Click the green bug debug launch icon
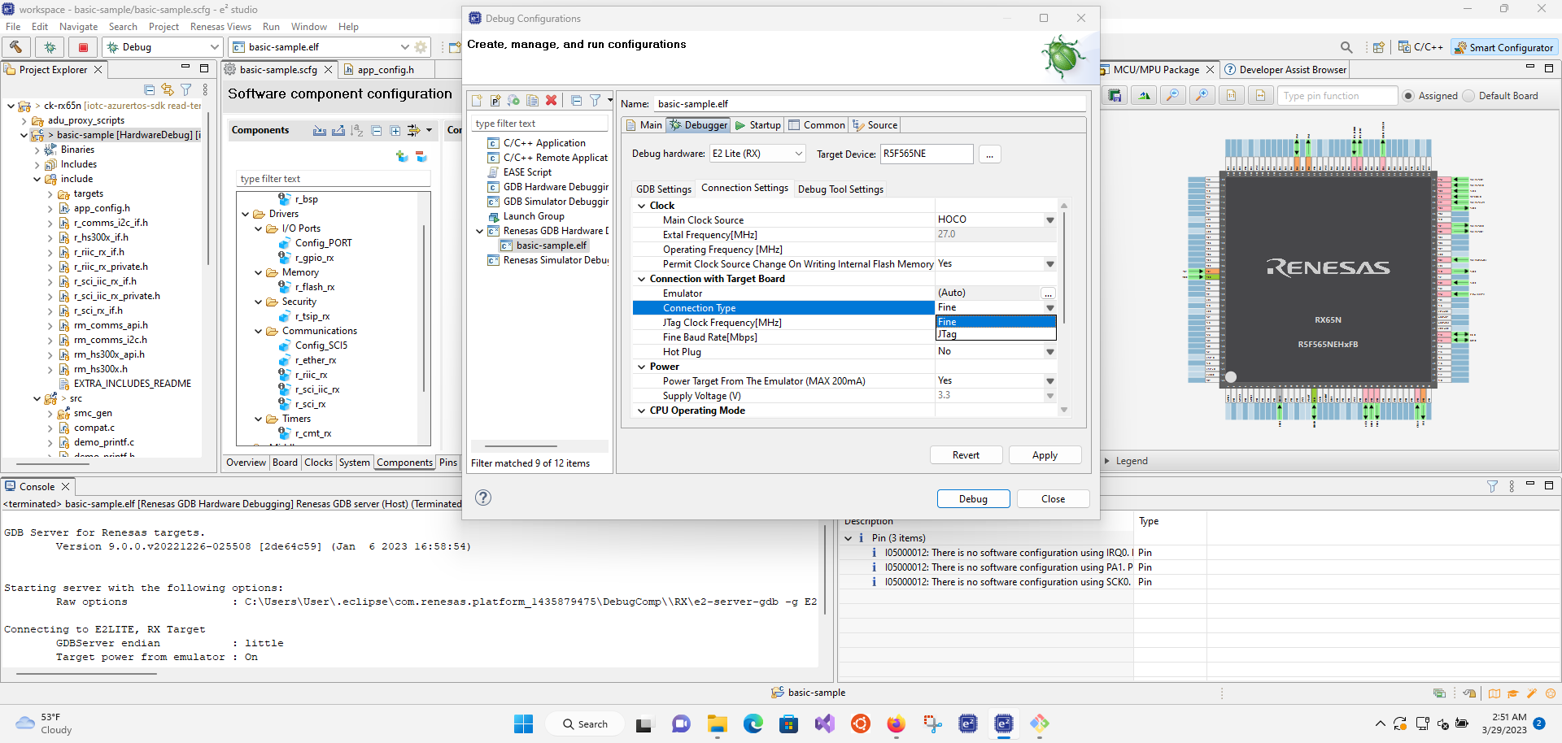Viewport: 1562px width, 743px height. coord(50,46)
